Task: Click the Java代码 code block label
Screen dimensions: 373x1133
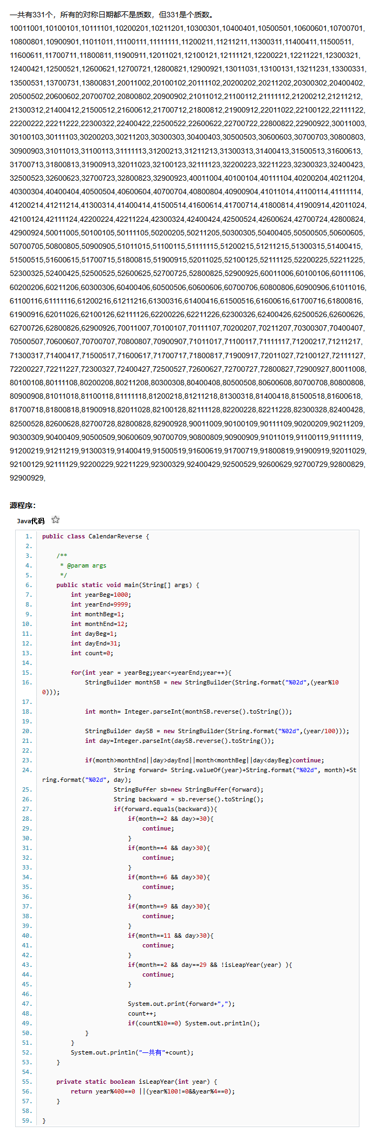Action: [30, 521]
